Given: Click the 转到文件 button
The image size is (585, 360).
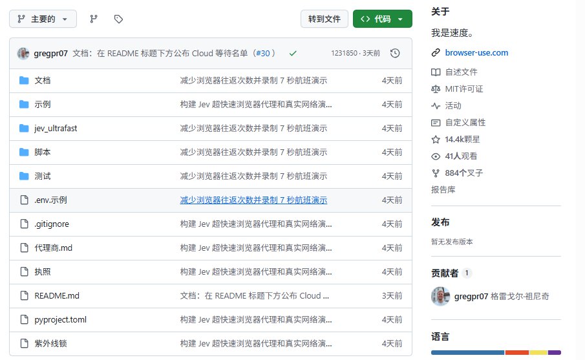Looking at the screenshot, I should [324, 19].
